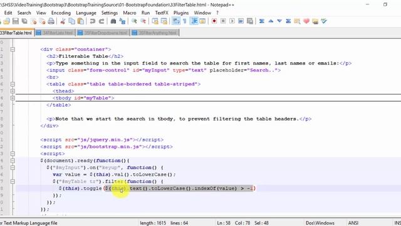Click the Open file toolbar icon
Image resolution: width=401 pixels, height=226 pixels.
tap(7, 21)
